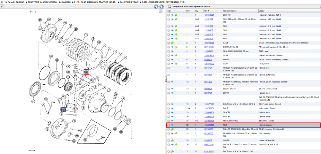Open MAGNUM breadcrumb level

click(x=66, y=2)
